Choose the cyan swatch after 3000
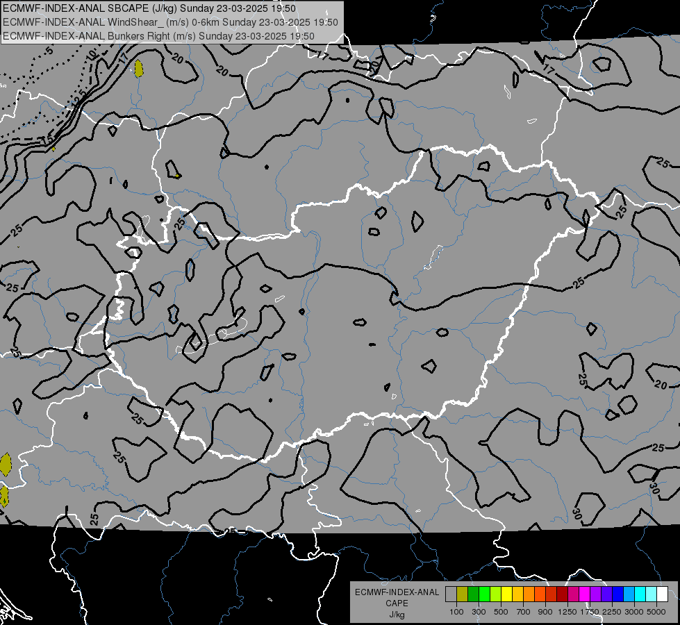Viewport: 680px width, 625px height. click(640, 594)
